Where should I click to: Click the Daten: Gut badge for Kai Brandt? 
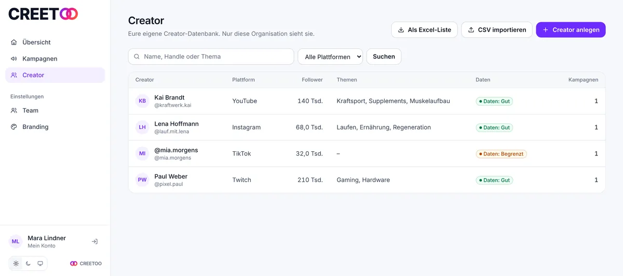[x=494, y=101]
